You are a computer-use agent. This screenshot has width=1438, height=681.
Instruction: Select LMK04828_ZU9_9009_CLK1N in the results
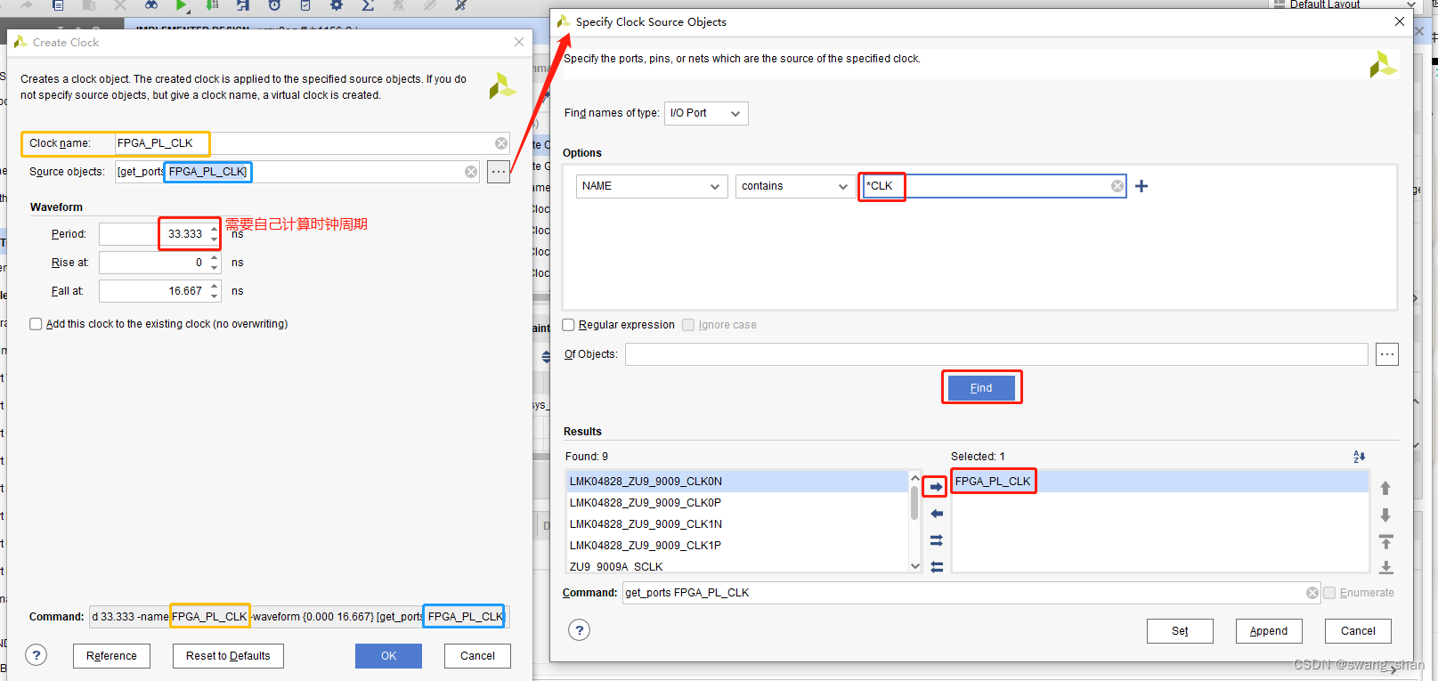coord(737,524)
